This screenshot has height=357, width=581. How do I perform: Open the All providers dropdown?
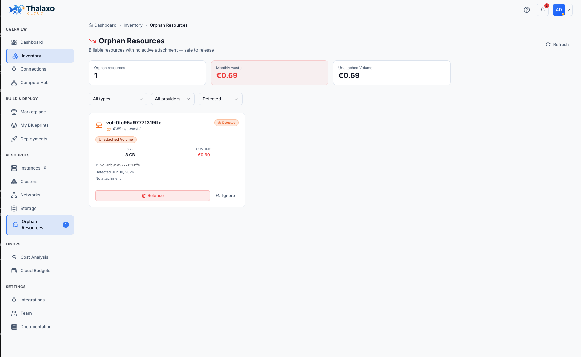pos(173,99)
